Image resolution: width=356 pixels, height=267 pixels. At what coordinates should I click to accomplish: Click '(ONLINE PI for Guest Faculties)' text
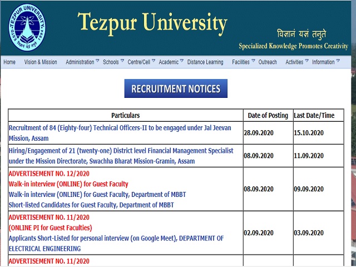(x=51, y=228)
